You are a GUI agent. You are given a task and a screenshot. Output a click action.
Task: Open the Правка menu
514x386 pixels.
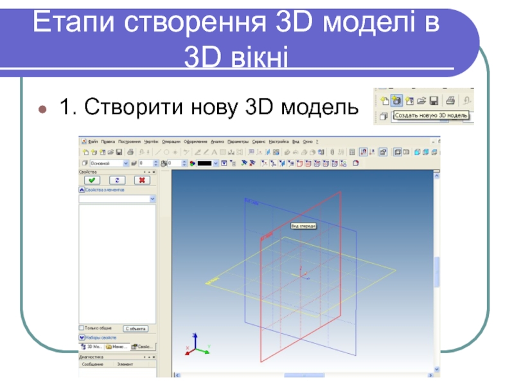coord(108,142)
